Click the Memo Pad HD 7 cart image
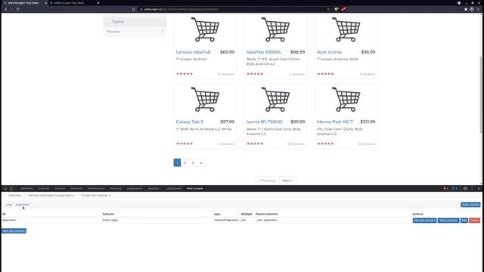Image resolution: width=484 pixels, height=272 pixels. pyautogui.click(x=346, y=99)
